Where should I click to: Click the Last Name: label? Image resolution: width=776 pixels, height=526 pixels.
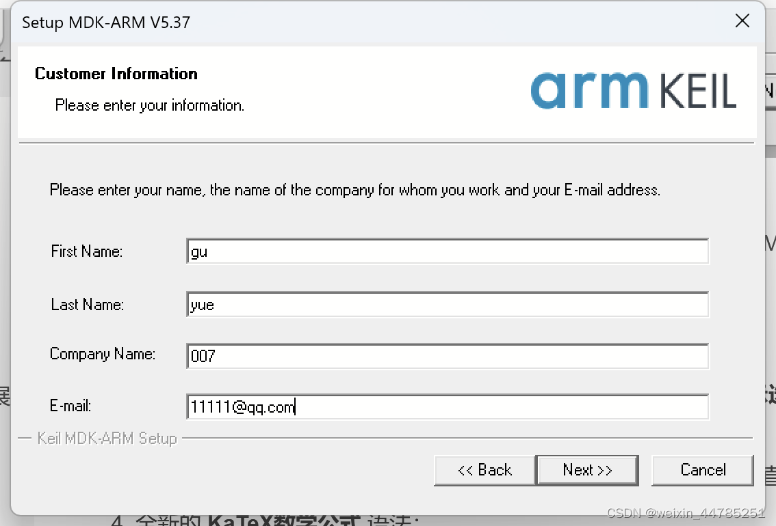click(x=87, y=305)
